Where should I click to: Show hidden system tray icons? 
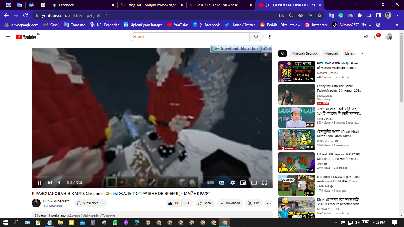pyautogui.click(x=336, y=223)
